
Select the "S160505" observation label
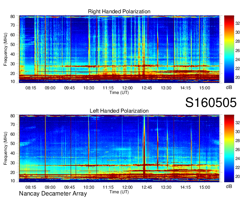211,103
